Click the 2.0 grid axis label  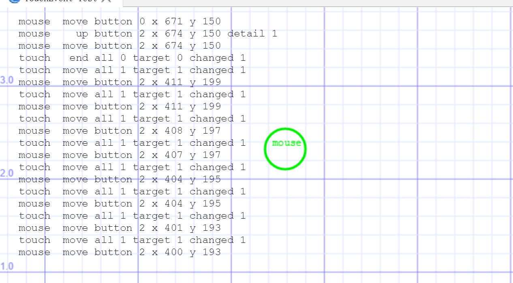[x=7, y=173]
